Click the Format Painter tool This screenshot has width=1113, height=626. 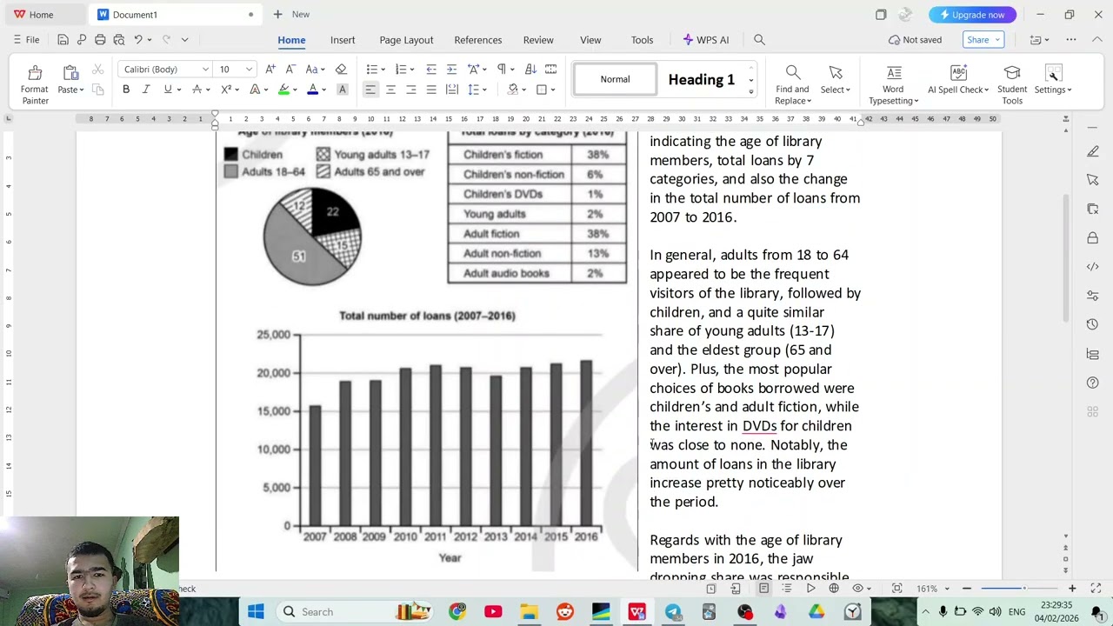click(35, 84)
